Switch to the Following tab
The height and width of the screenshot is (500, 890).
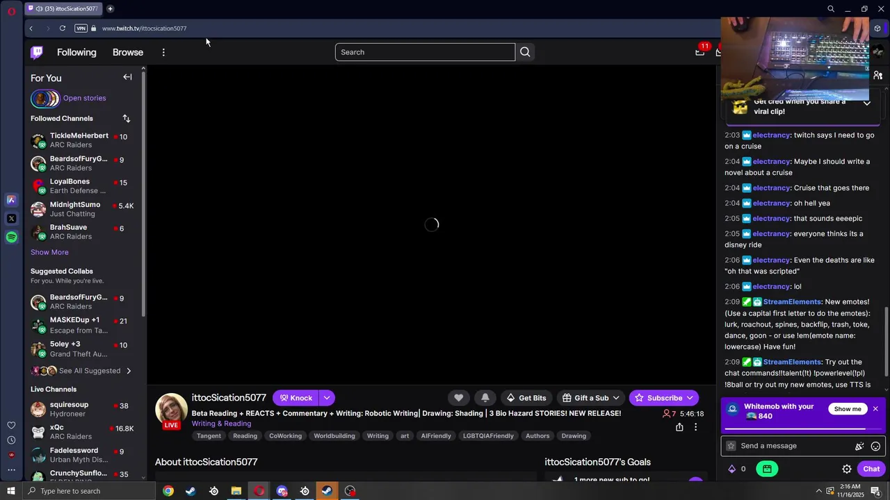76,52
